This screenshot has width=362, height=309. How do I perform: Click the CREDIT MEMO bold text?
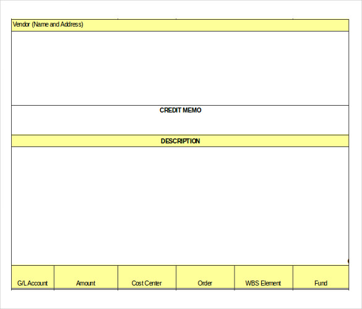pos(180,110)
